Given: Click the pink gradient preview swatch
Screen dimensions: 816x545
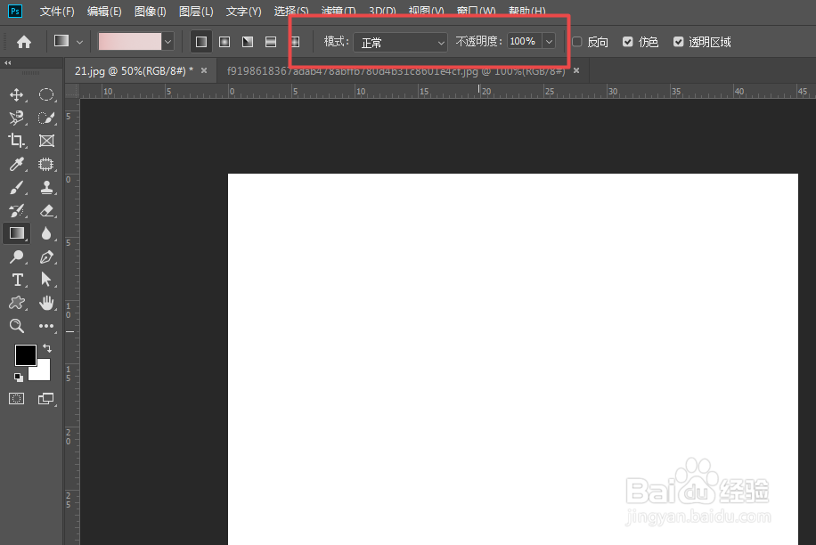Looking at the screenshot, I should (129, 42).
